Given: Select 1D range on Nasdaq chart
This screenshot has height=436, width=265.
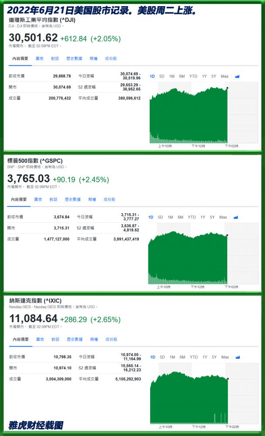Looking at the screenshot, I should pyautogui.click(x=152, y=357).
